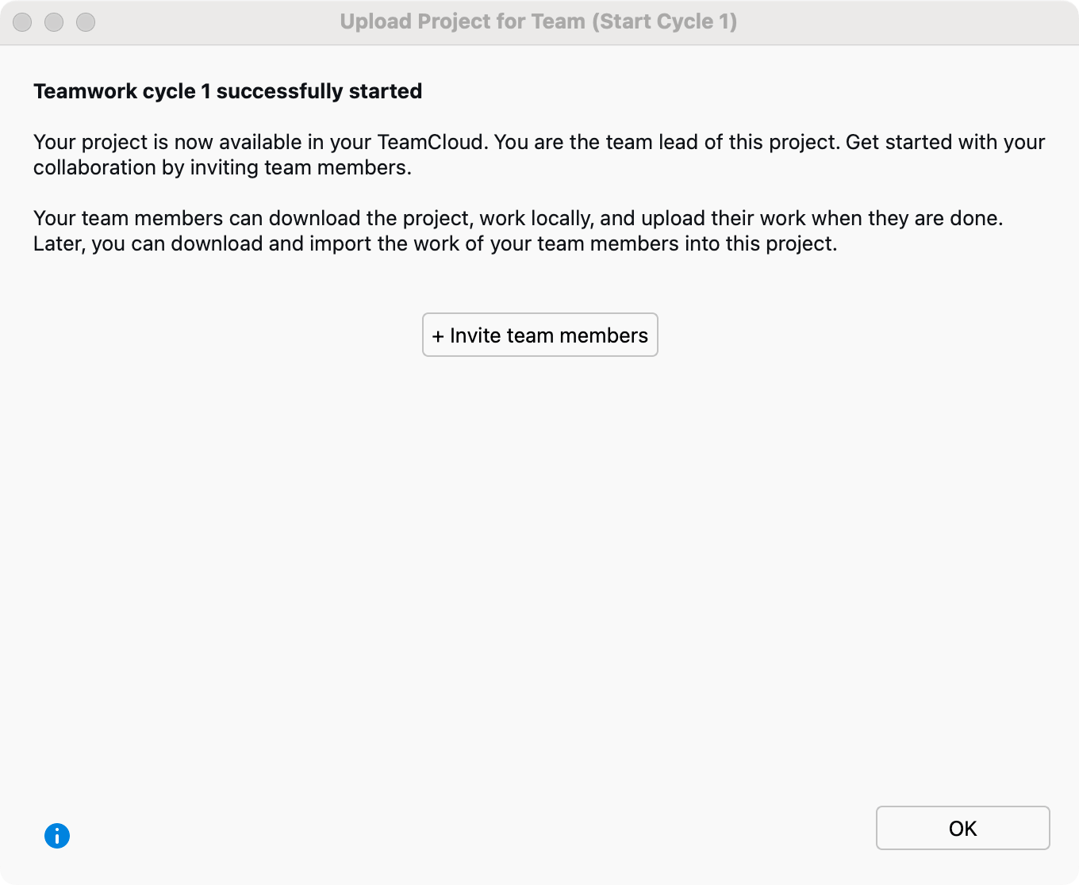Click the line starting 'Later, you can download'
The width and height of the screenshot is (1079, 885).
435,243
